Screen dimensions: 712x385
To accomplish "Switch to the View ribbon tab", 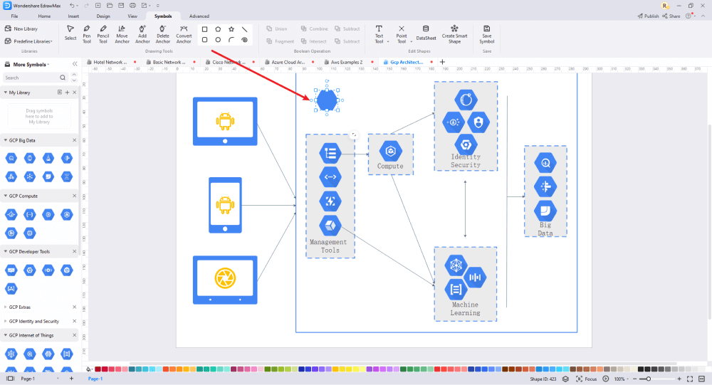I will coord(132,16).
